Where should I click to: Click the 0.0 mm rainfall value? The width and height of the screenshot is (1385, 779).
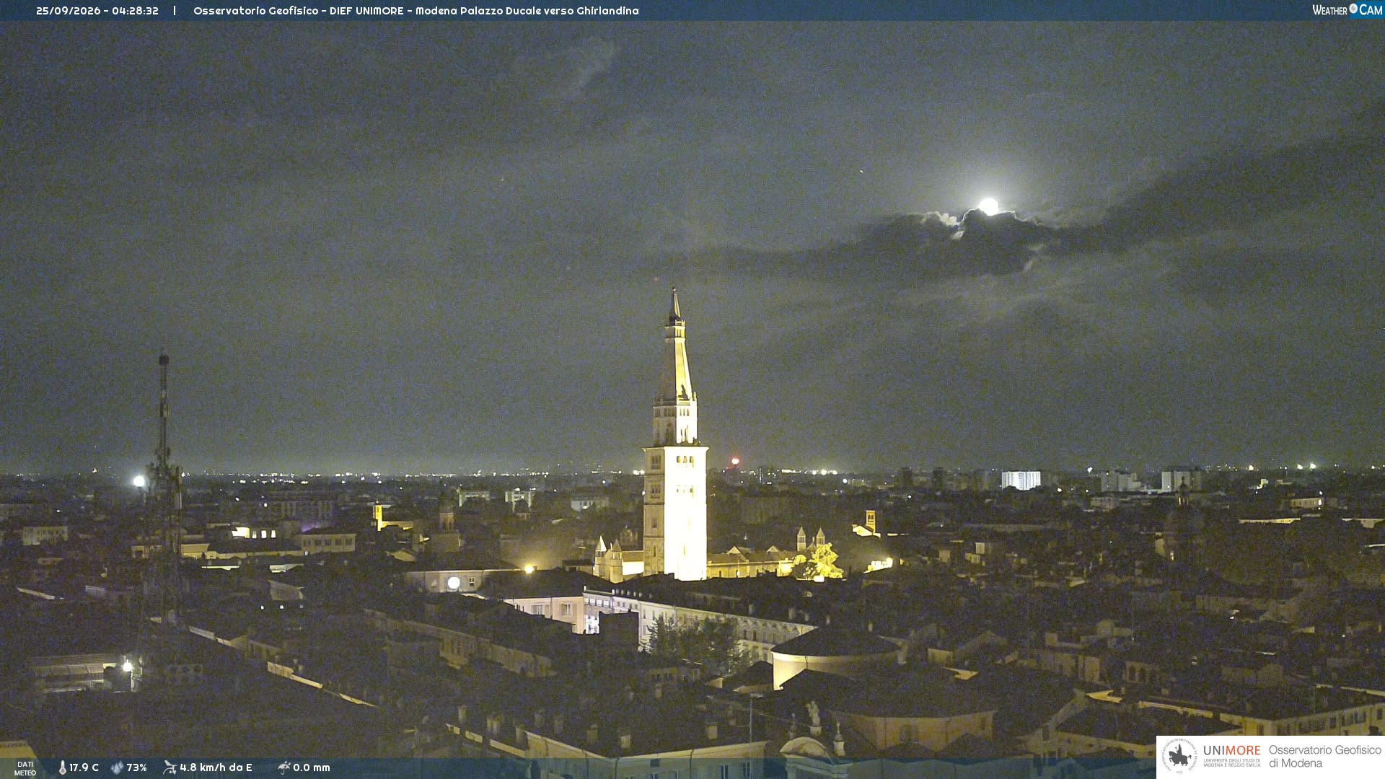click(x=312, y=767)
